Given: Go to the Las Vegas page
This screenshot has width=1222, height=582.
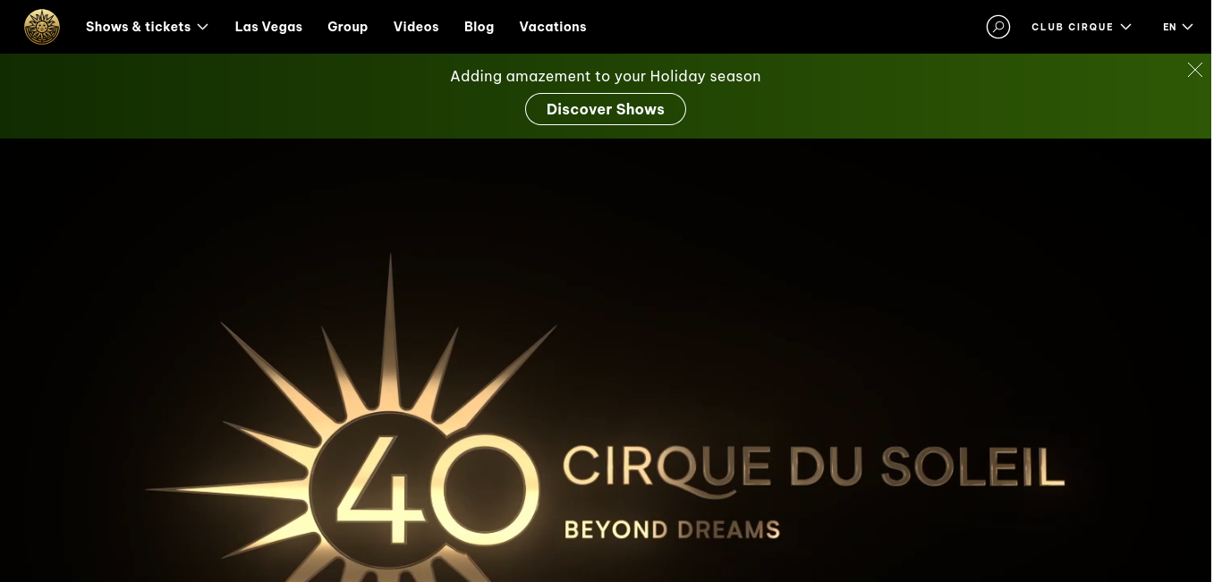Looking at the screenshot, I should click(268, 27).
